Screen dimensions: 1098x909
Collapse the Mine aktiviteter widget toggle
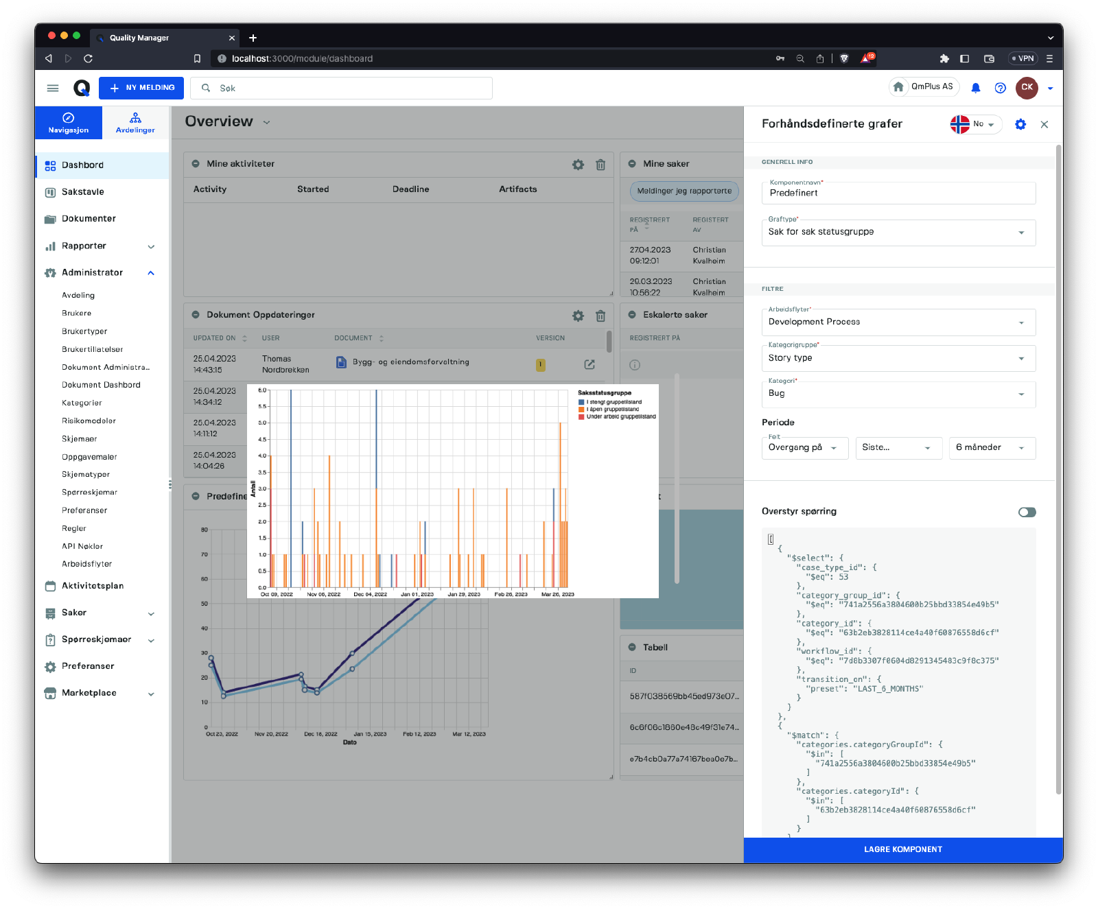pos(196,164)
